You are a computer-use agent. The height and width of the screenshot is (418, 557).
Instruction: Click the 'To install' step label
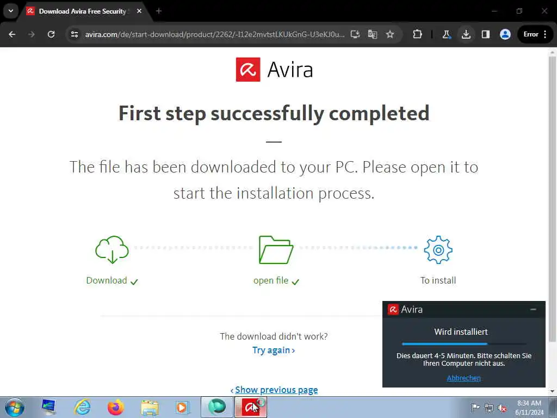click(438, 280)
